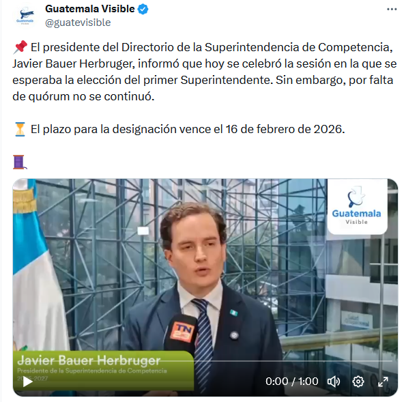Click the video thumbnail of Javier Bauer
The height and width of the screenshot is (402, 404).
205,287
